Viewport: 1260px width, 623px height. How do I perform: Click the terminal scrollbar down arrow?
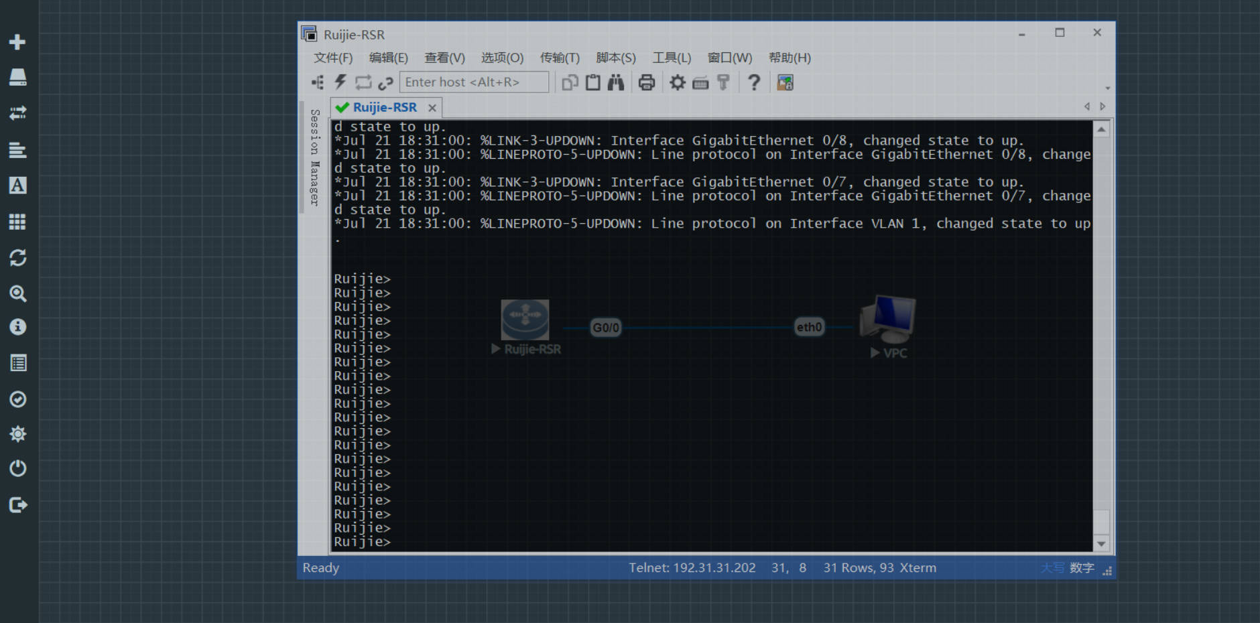tap(1101, 544)
